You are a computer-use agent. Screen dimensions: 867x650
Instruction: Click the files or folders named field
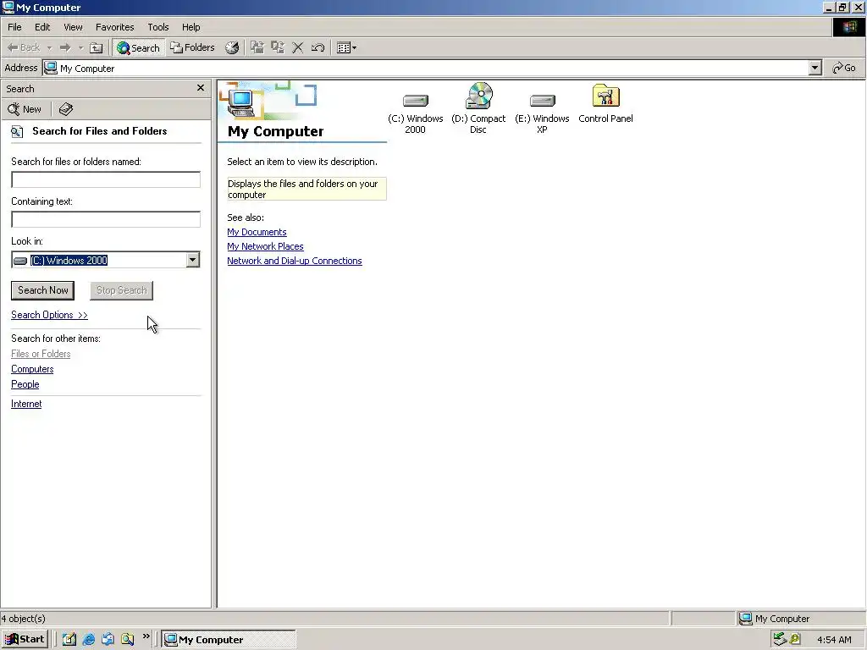tap(106, 179)
